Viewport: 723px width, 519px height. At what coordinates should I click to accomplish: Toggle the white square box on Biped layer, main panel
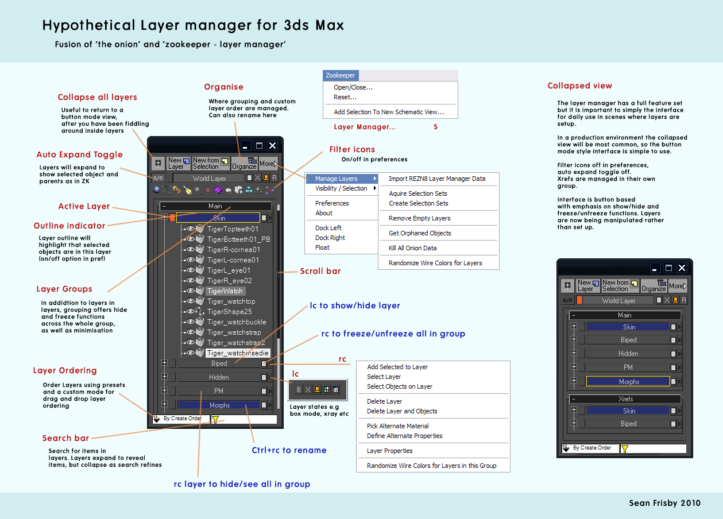264,363
